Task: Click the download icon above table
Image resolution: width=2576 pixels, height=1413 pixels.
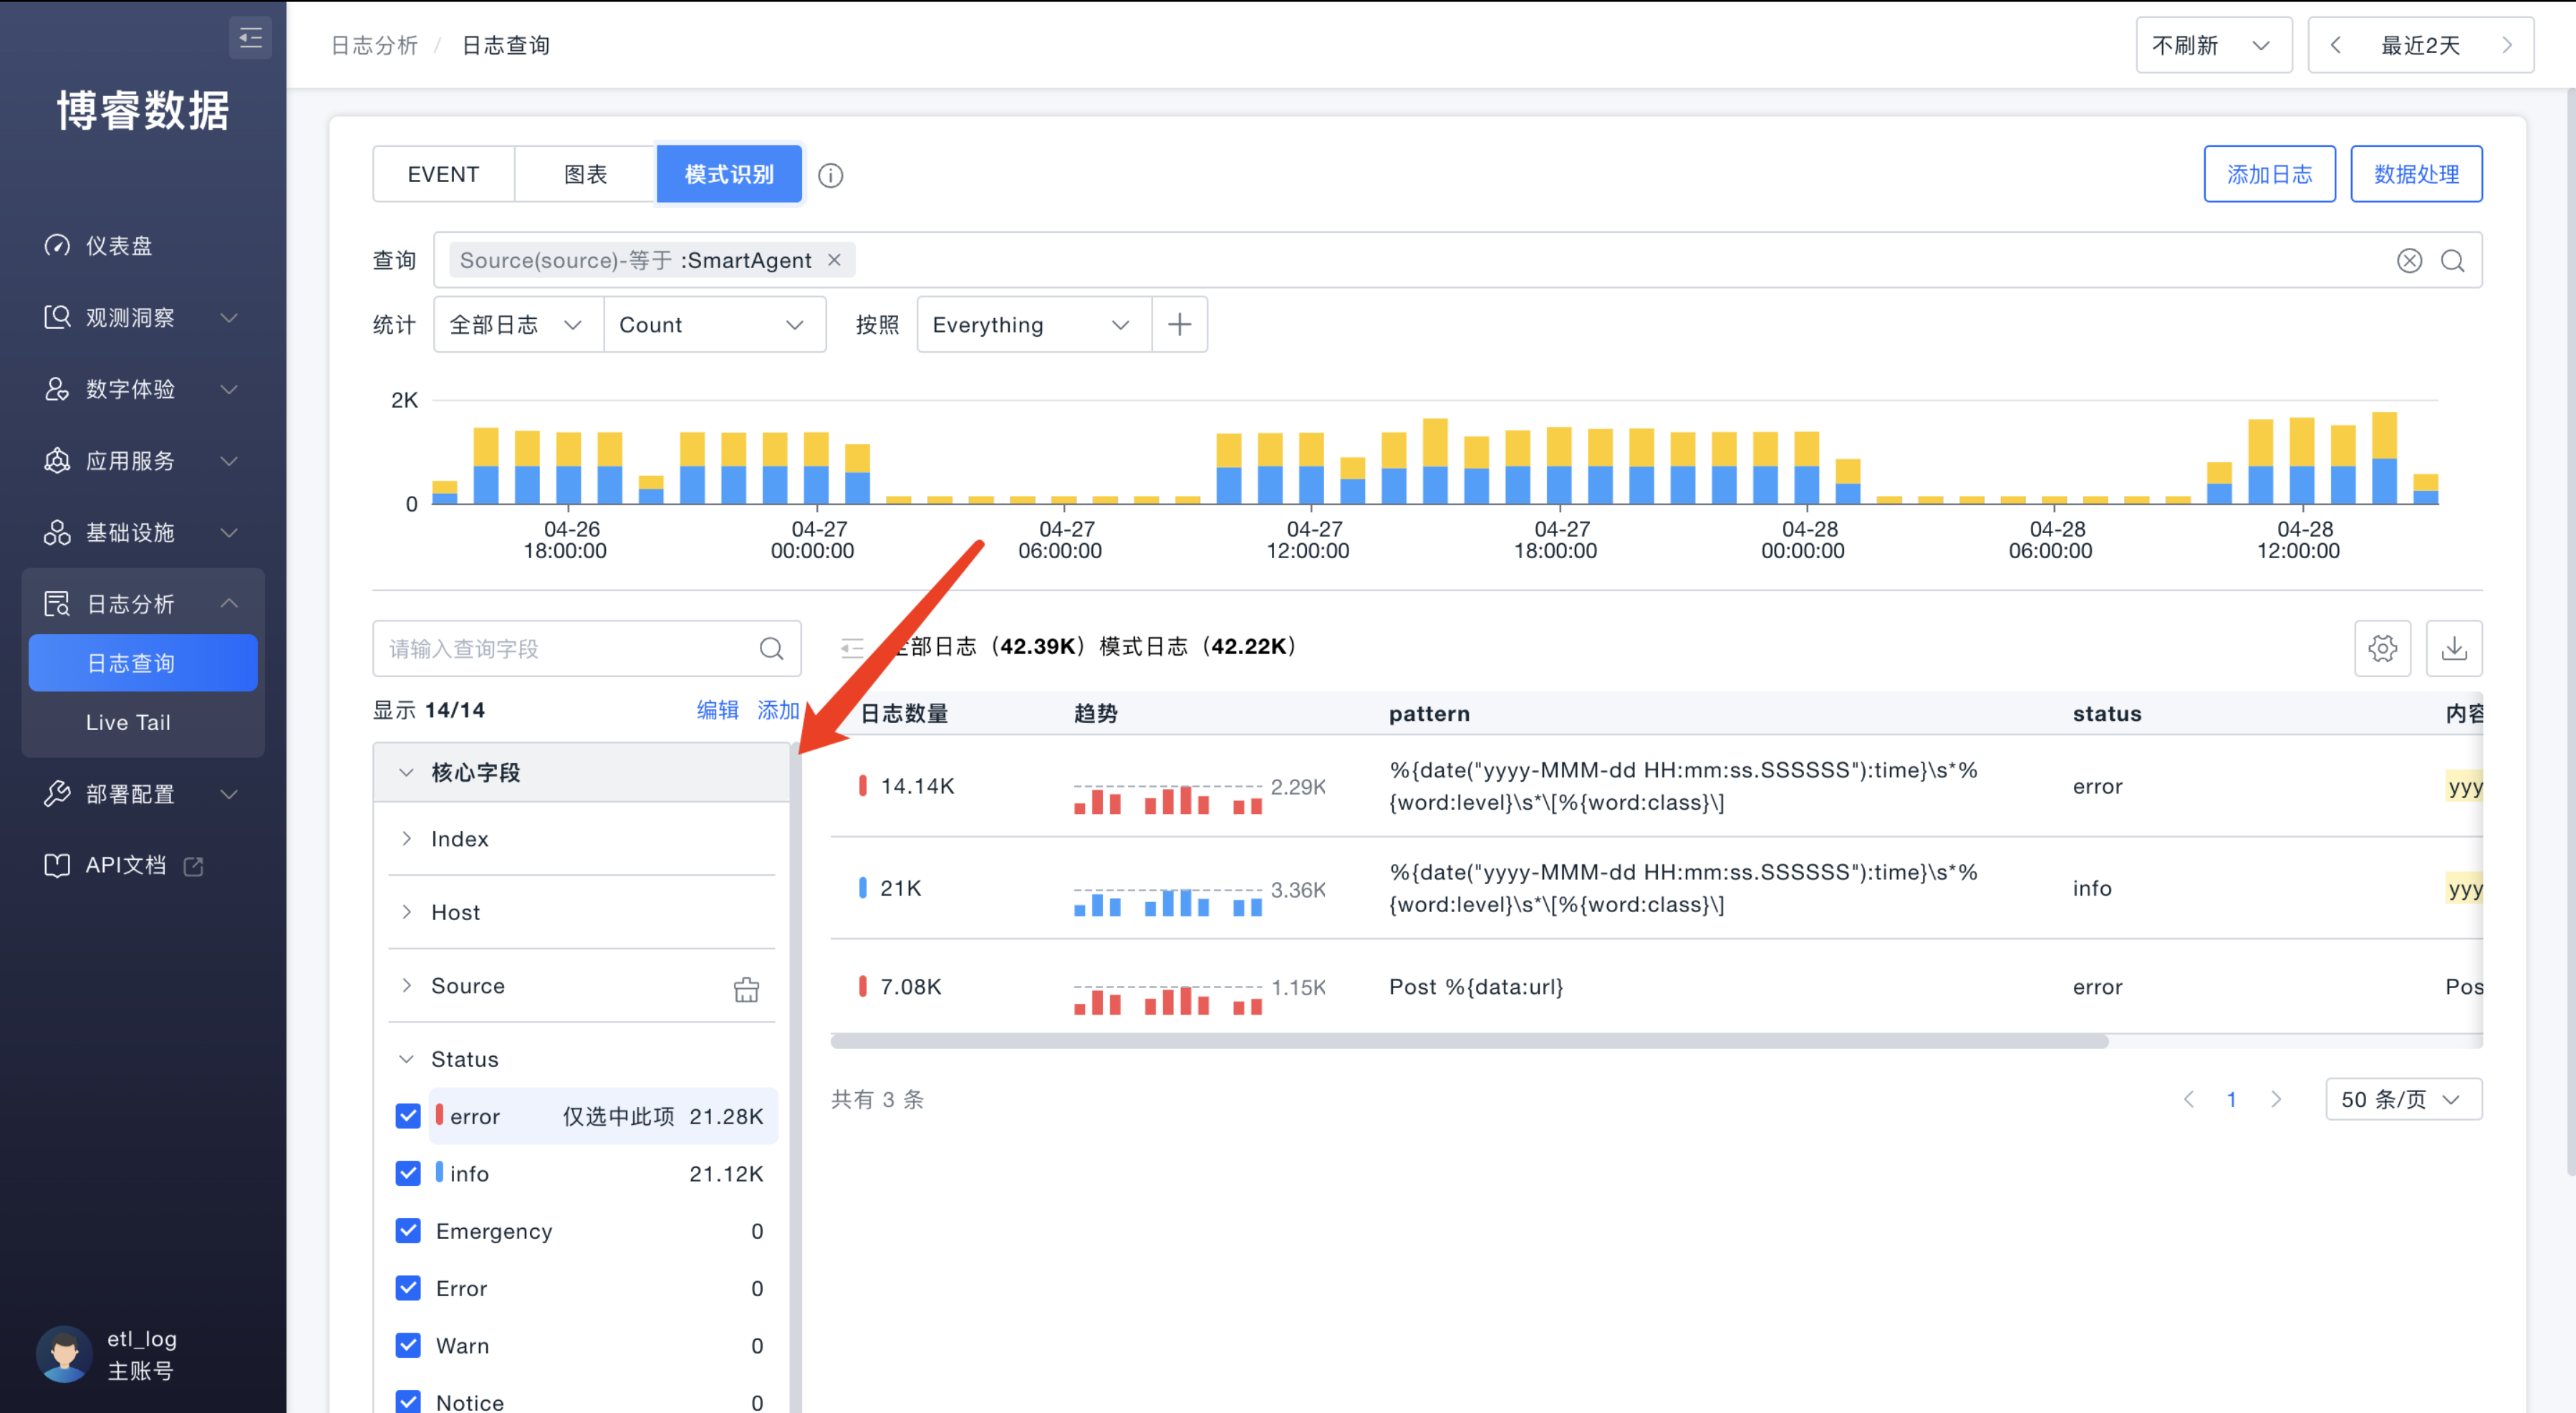Action: pyautogui.click(x=2454, y=648)
